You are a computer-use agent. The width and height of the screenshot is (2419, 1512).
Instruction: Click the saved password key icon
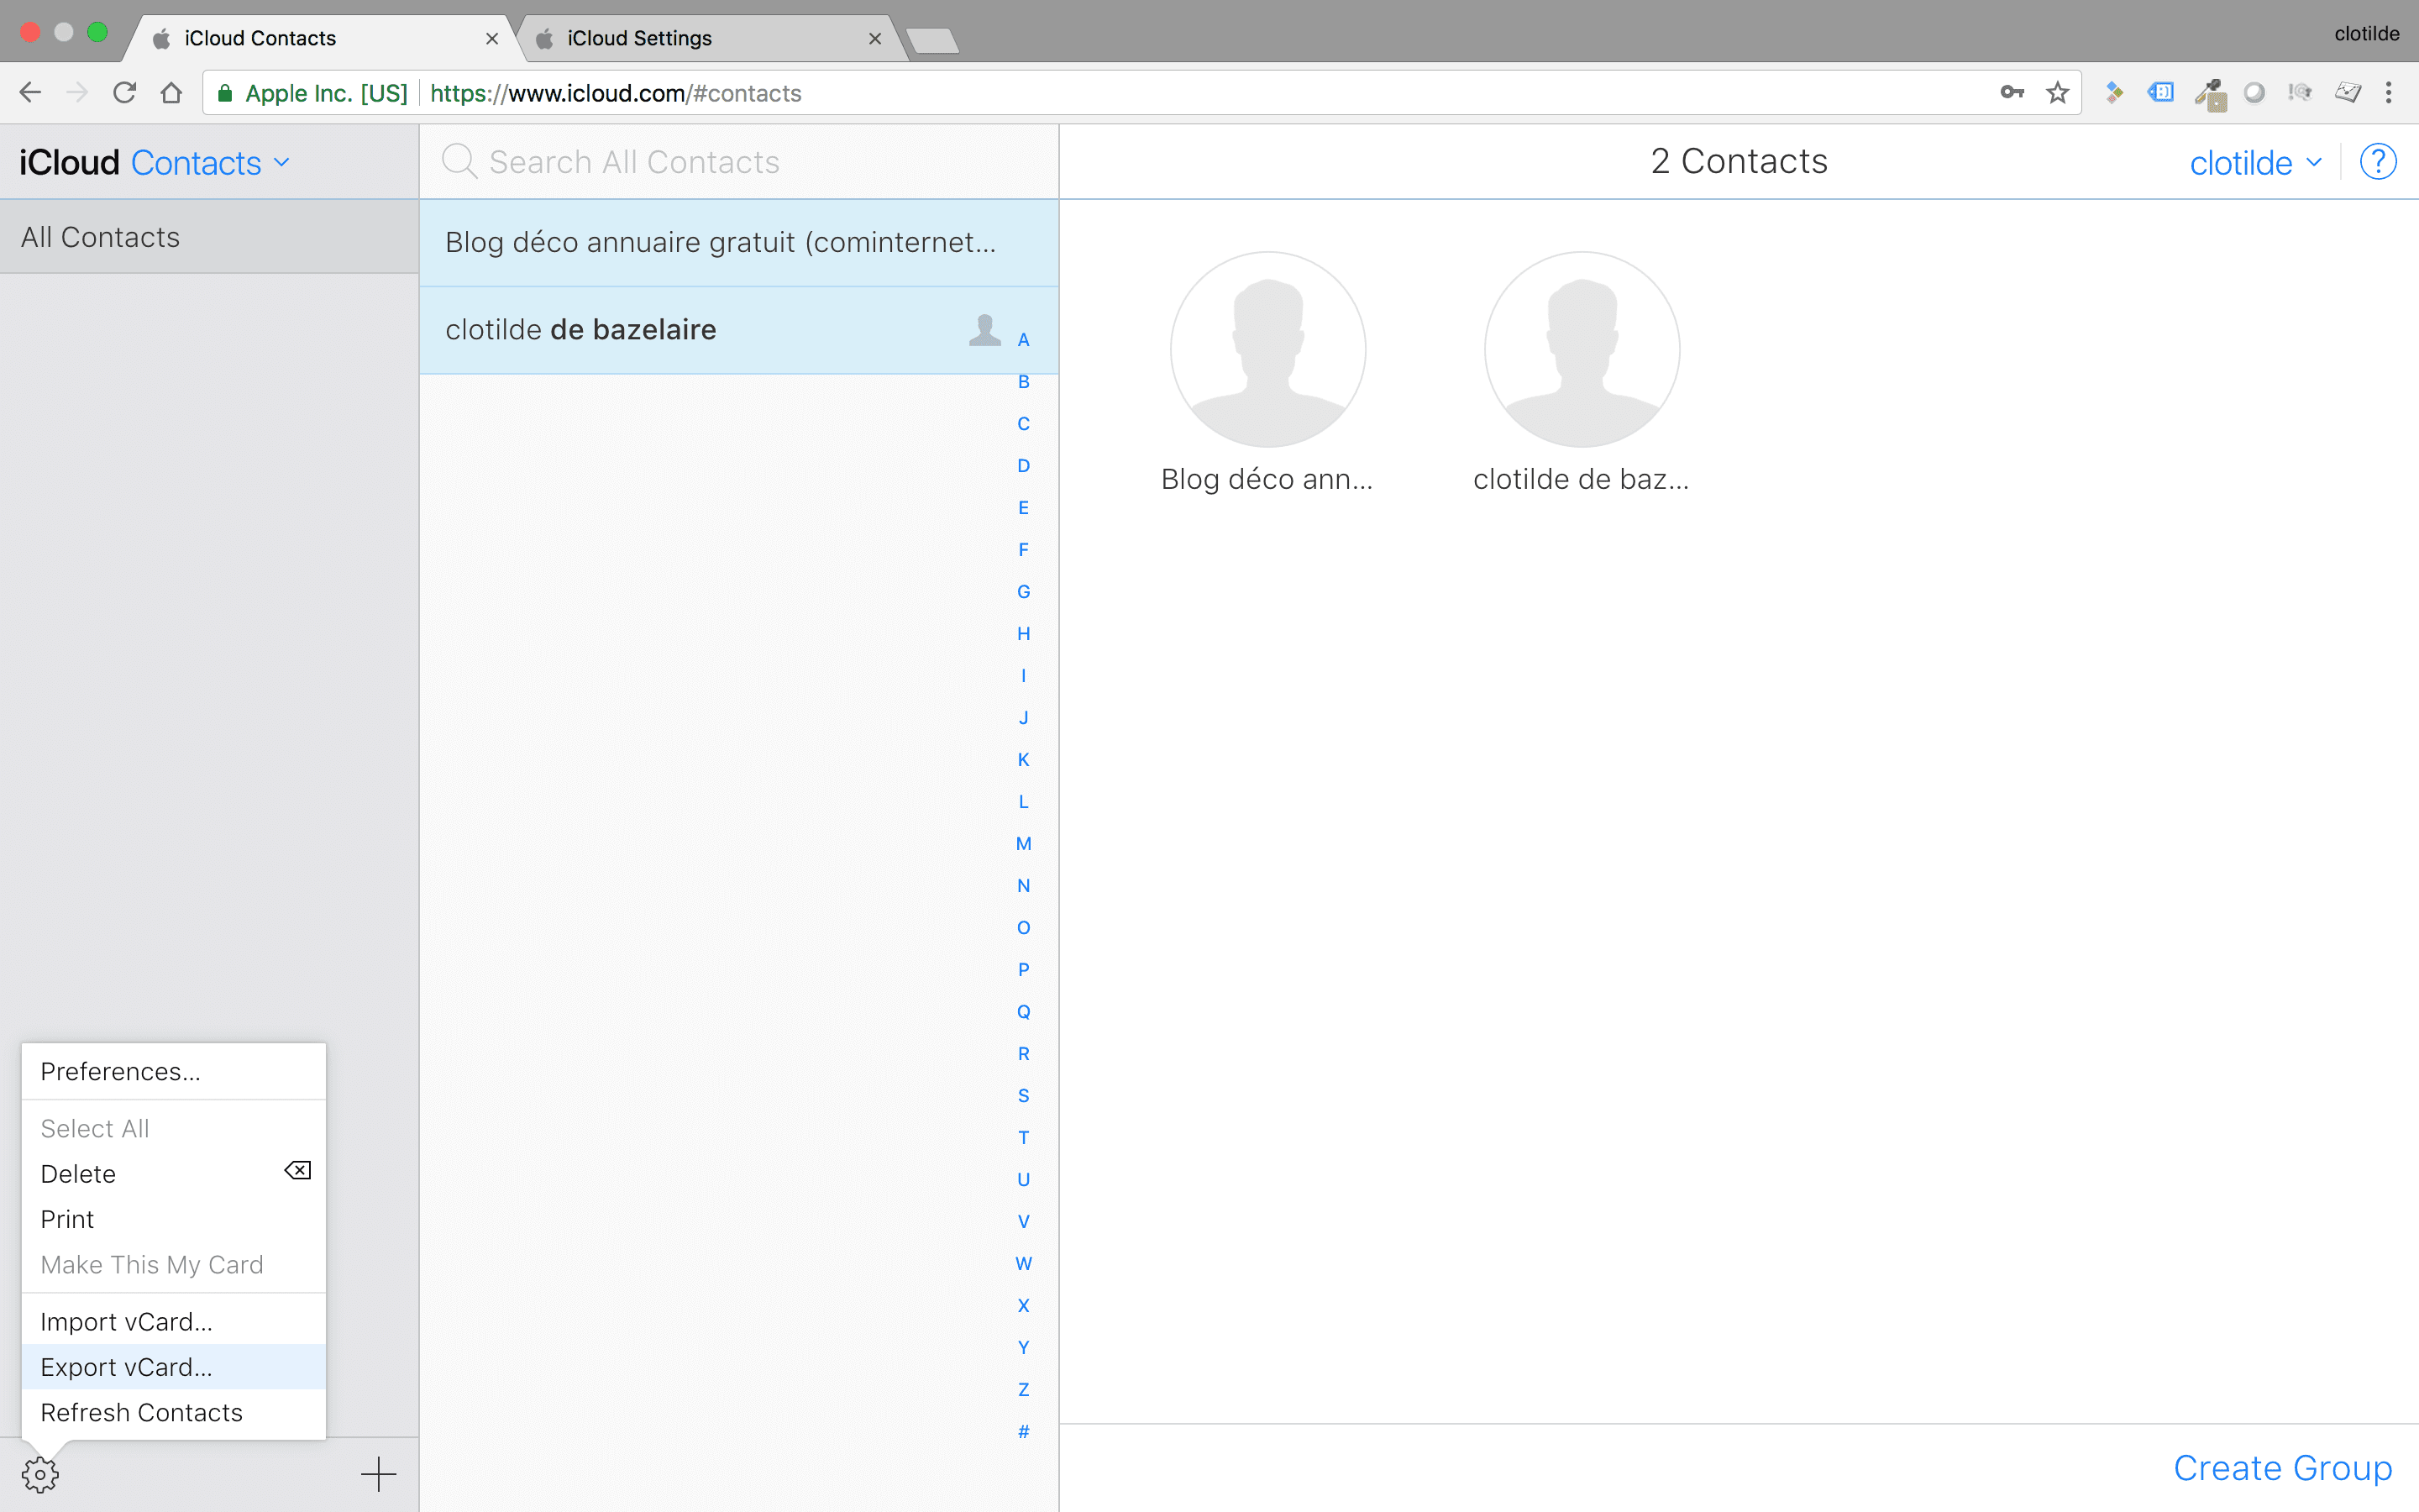(2011, 93)
